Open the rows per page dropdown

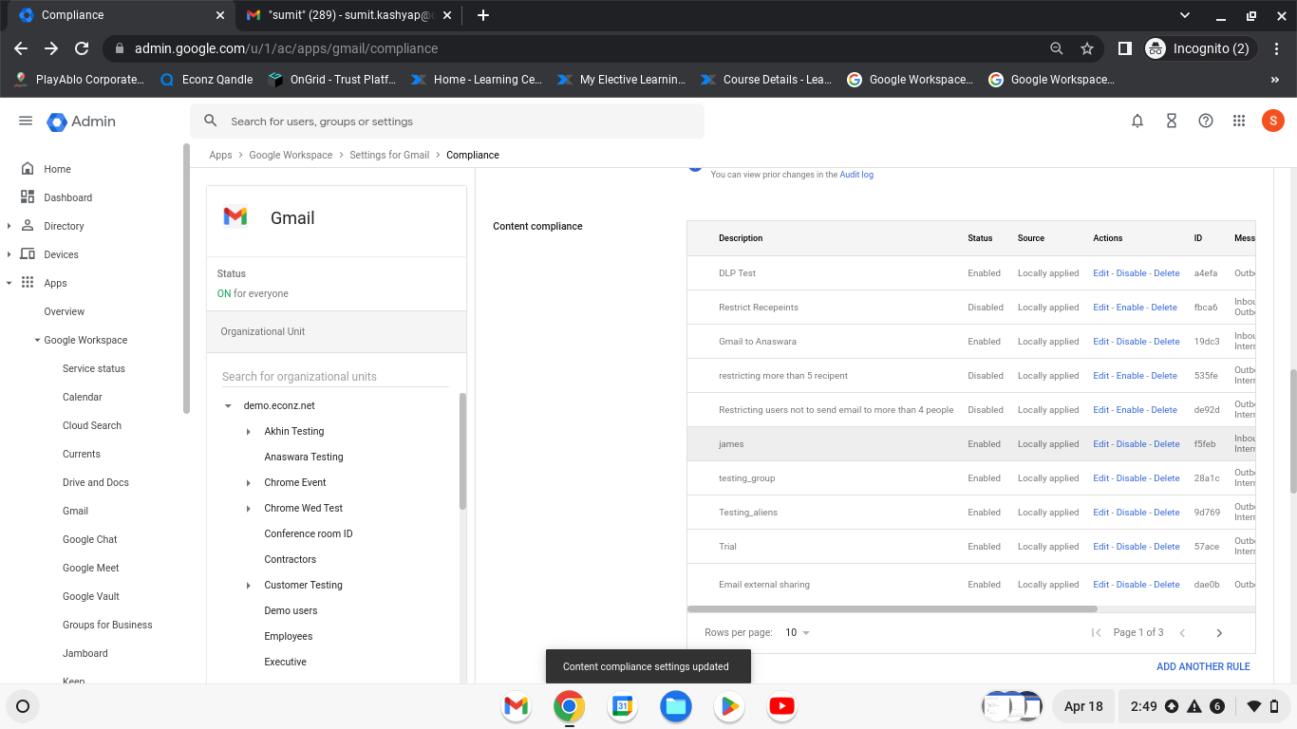pos(798,632)
